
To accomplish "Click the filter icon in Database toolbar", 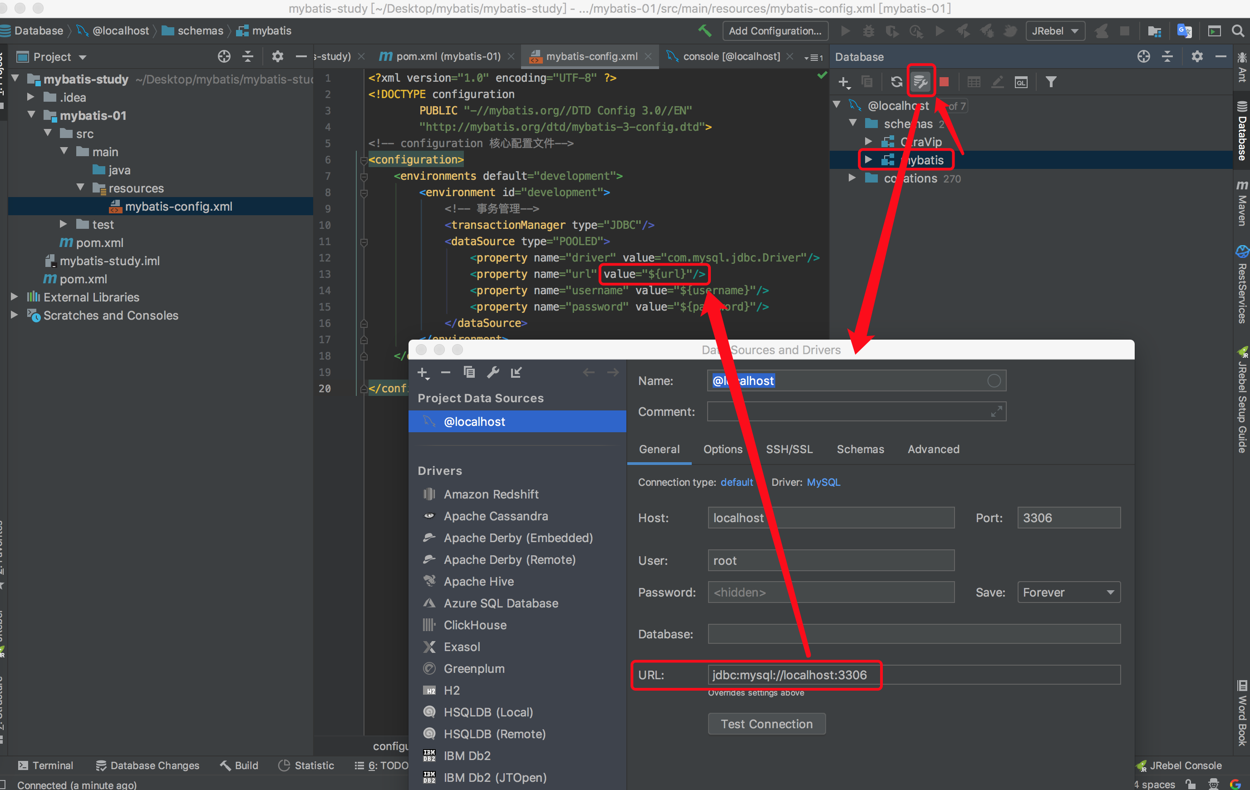I will [x=1051, y=82].
